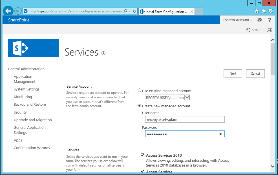Uncheck the Access Services 2010 checkbox
The height and width of the screenshot is (175, 278).
142,155
